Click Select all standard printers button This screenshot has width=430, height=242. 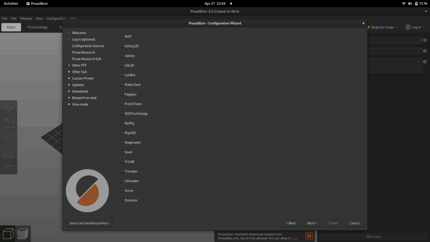coord(89,223)
